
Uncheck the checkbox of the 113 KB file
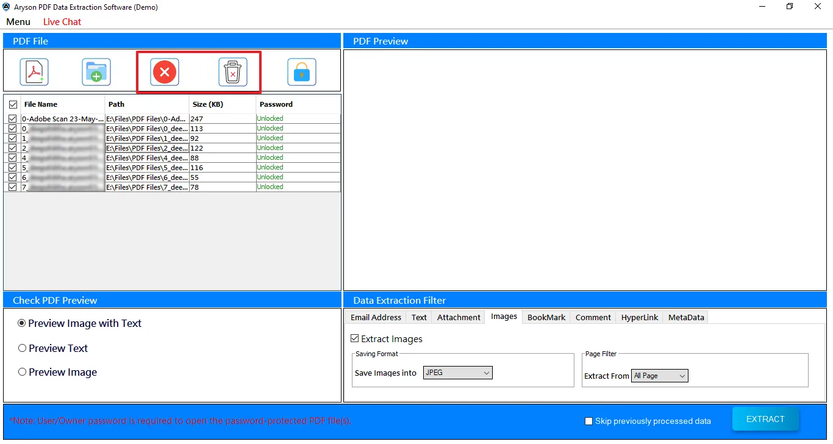tap(13, 129)
